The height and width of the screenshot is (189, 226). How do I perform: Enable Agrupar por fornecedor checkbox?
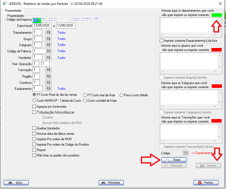34,107
